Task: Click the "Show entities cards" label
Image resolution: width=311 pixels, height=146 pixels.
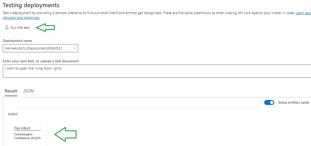Action: pyautogui.click(x=293, y=102)
